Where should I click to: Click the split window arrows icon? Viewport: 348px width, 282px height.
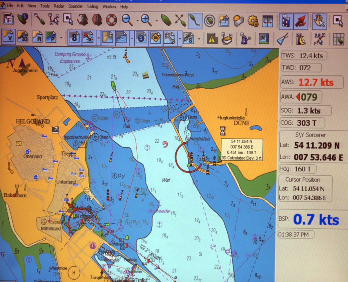pos(267,21)
